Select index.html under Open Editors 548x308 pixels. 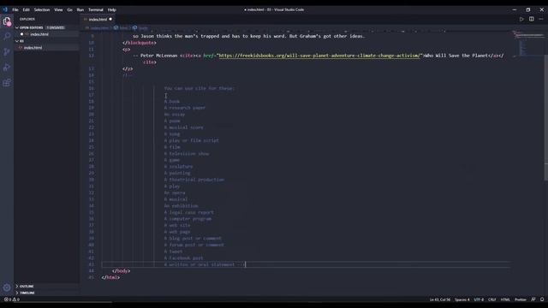tap(39, 34)
